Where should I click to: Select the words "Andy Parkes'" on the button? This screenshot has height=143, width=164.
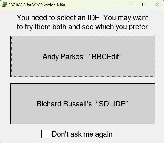coord(64,57)
